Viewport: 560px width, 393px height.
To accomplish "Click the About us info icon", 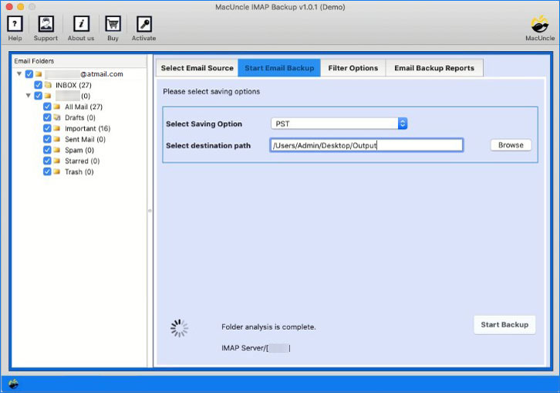I will (80, 24).
